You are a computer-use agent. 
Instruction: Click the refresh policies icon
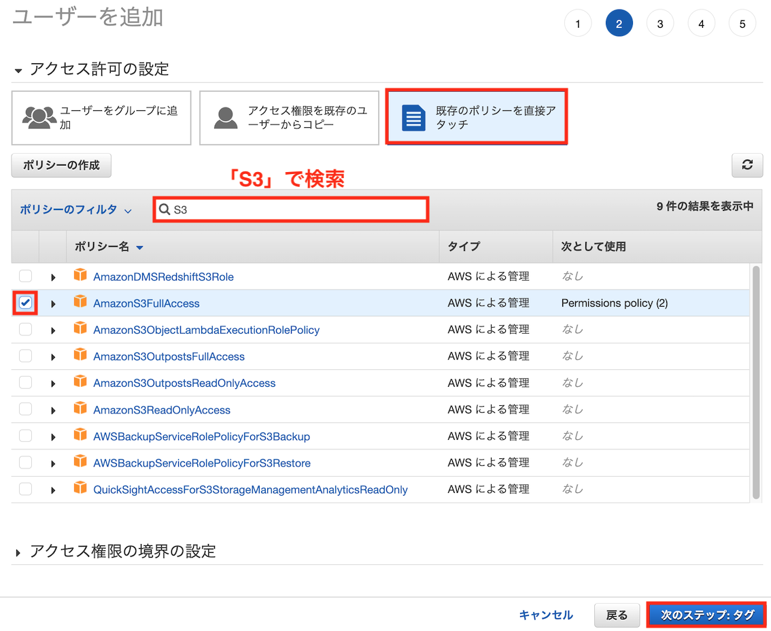coord(747,165)
